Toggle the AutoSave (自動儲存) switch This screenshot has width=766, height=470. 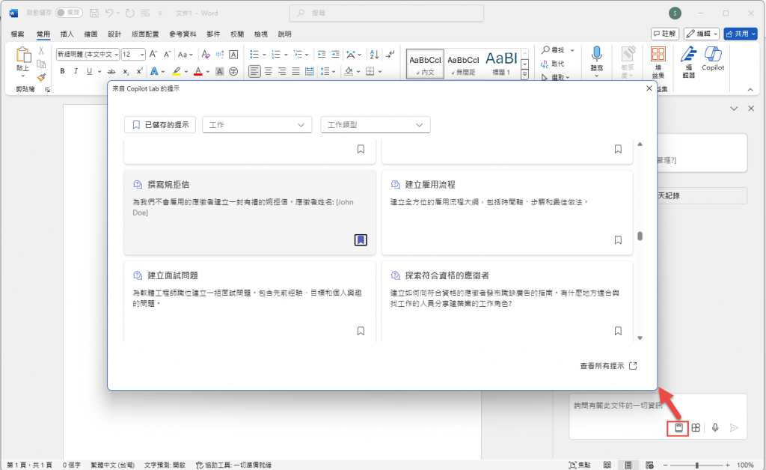click(69, 13)
